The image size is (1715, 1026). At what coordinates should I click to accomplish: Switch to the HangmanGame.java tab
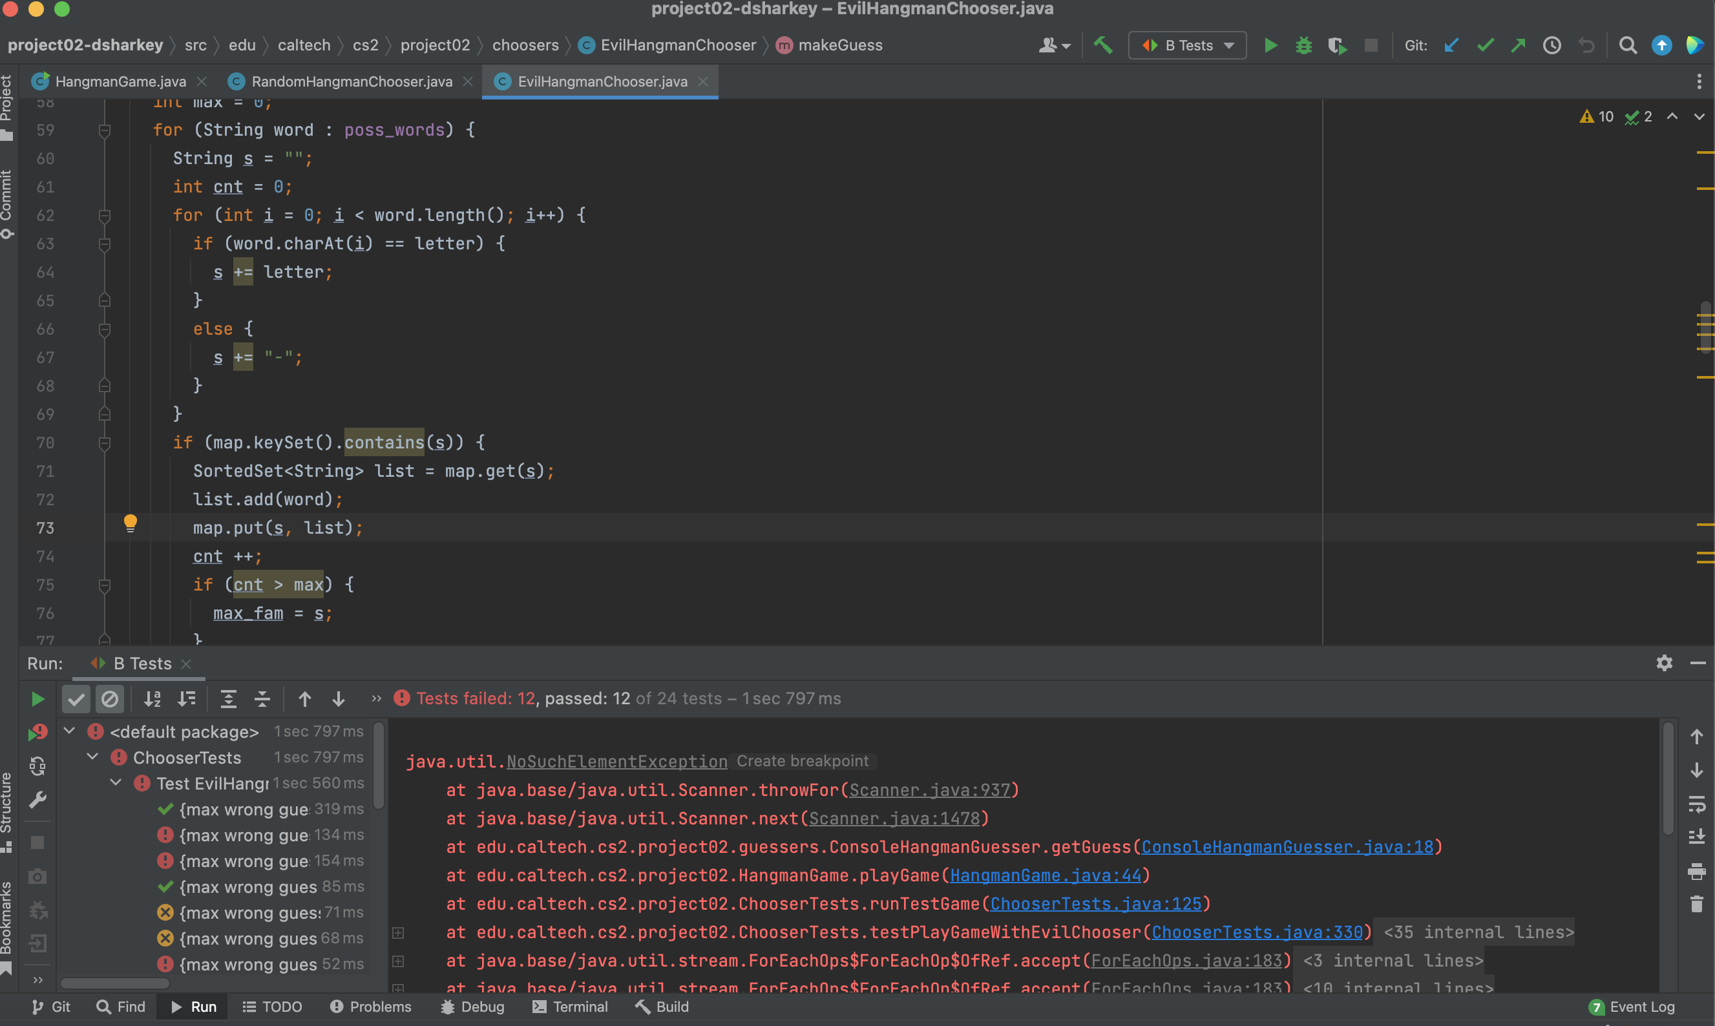coord(120,81)
